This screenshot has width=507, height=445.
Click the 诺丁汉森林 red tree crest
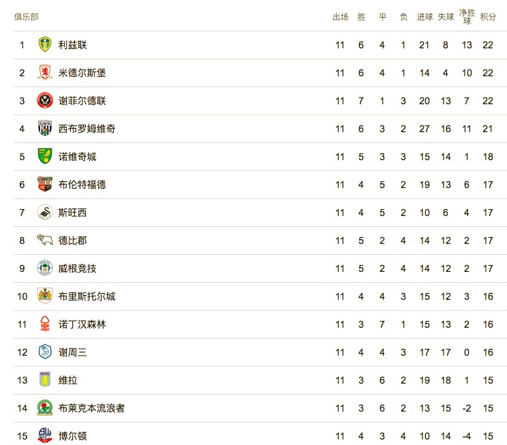point(45,324)
